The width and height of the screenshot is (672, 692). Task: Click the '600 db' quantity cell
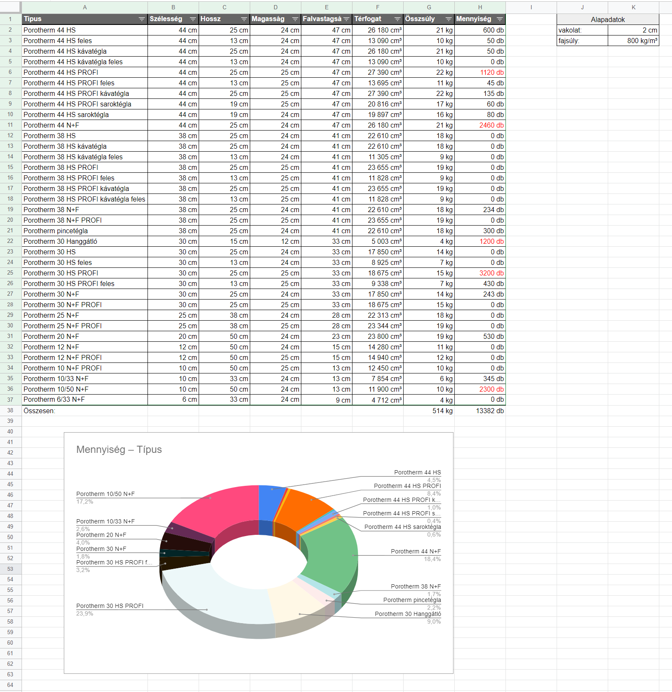tap(480, 30)
